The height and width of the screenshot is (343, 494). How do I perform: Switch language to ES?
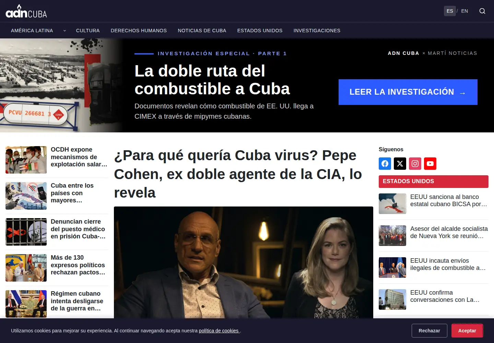pyautogui.click(x=450, y=11)
